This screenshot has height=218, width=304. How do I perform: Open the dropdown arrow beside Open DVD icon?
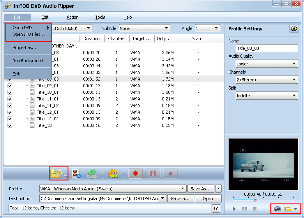66,176
